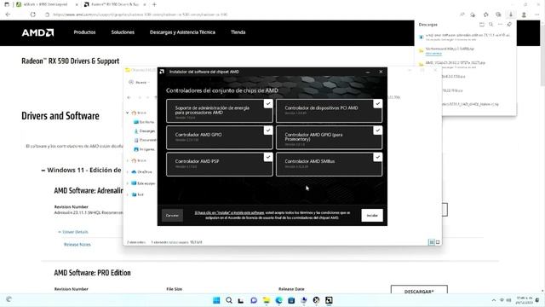Click the AMD installer icon on taskbar
The width and height of the screenshot is (545, 307).
tap(329, 300)
